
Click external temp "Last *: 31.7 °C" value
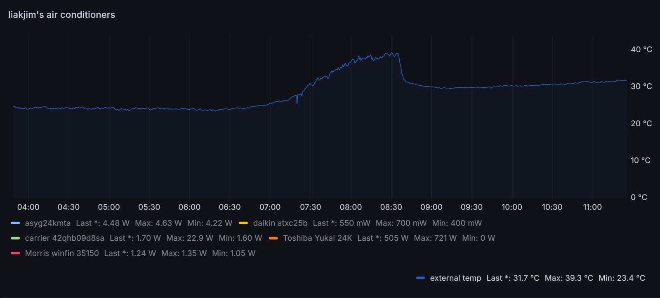pyautogui.click(x=513, y=278)
